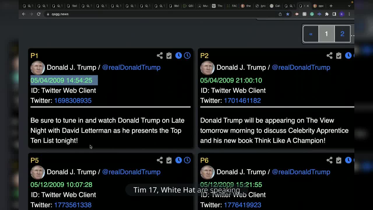Click timestamp 05/12/2009 10:07:28
373x210 pixels.
point(61,185)
